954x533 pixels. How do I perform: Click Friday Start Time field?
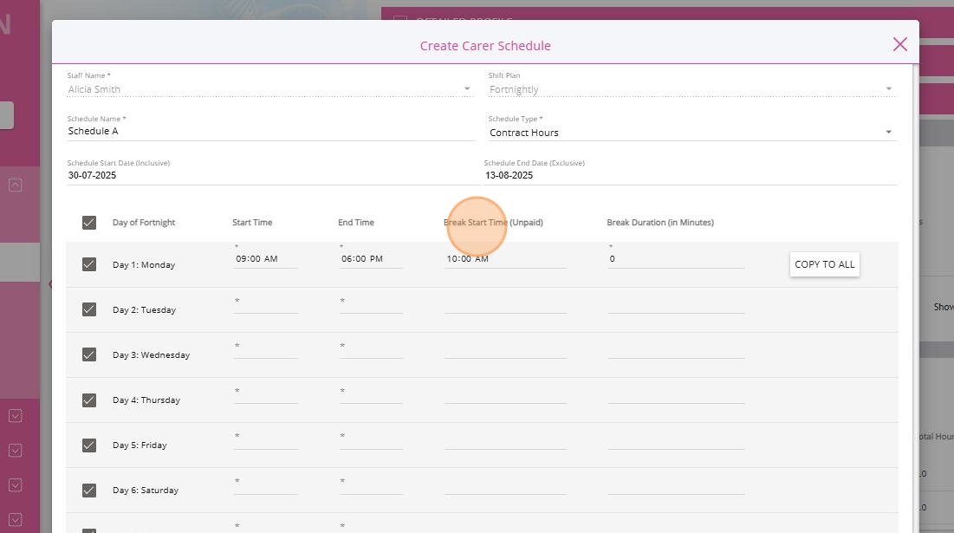266,440
